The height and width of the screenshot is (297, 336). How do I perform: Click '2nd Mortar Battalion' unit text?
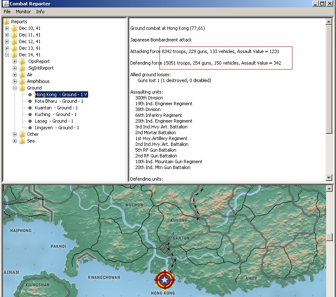click(155, 133)
